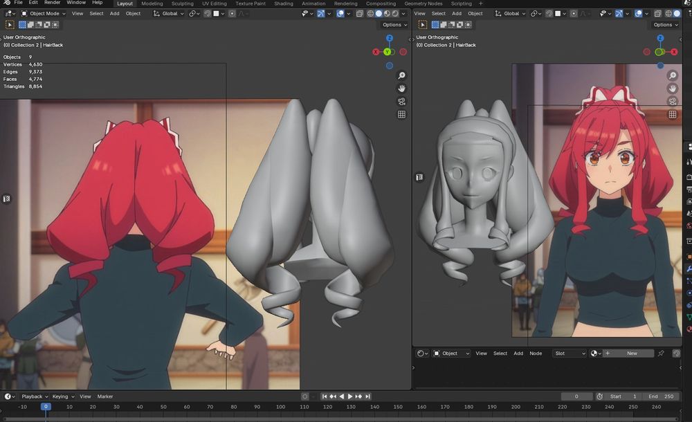Click the red X axis on right gizmo

point(674,52)
